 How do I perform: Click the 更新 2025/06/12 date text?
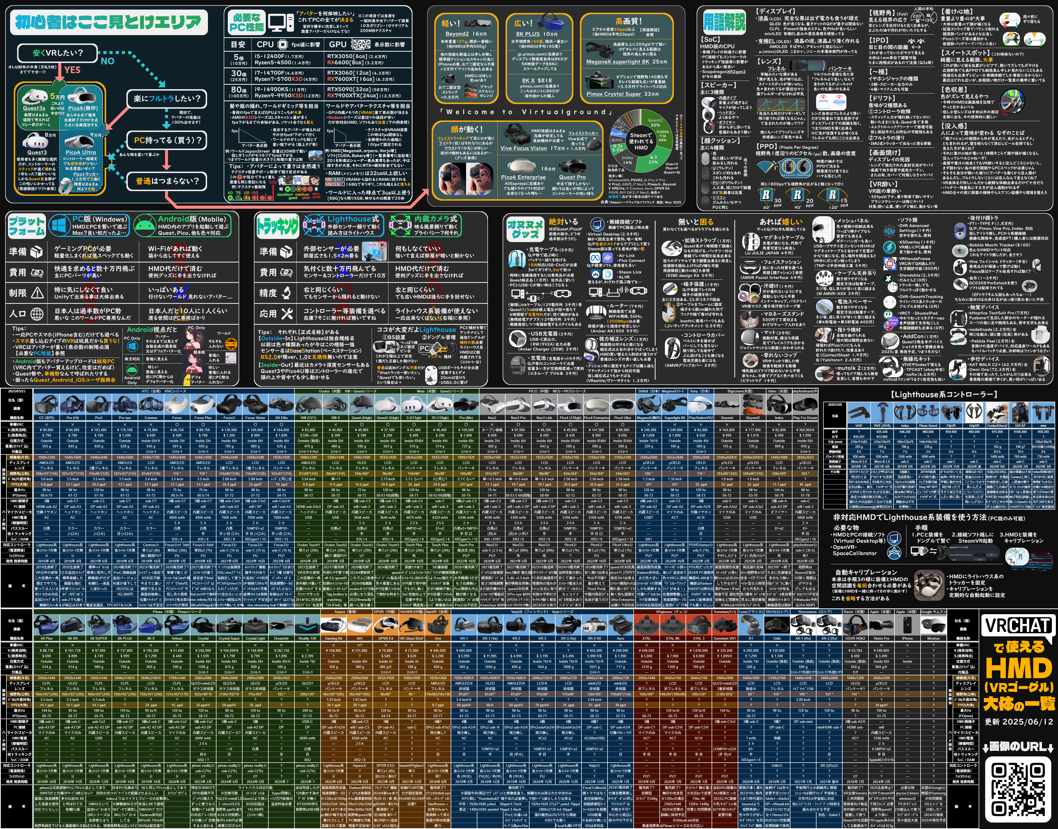tap(1019, 722)
